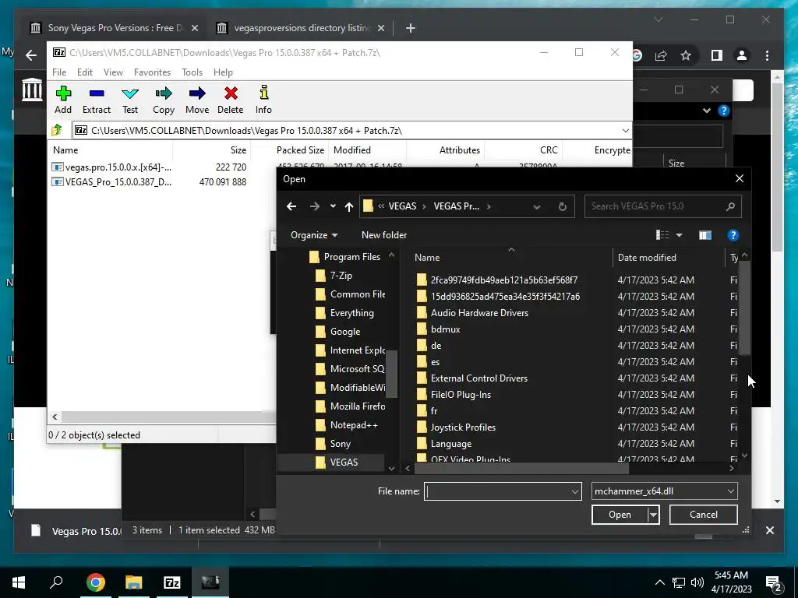The height and width of the screenshot is (598, 798).
Task: Refresh the Open dialog folder view
Action: (x=563, y=206)
